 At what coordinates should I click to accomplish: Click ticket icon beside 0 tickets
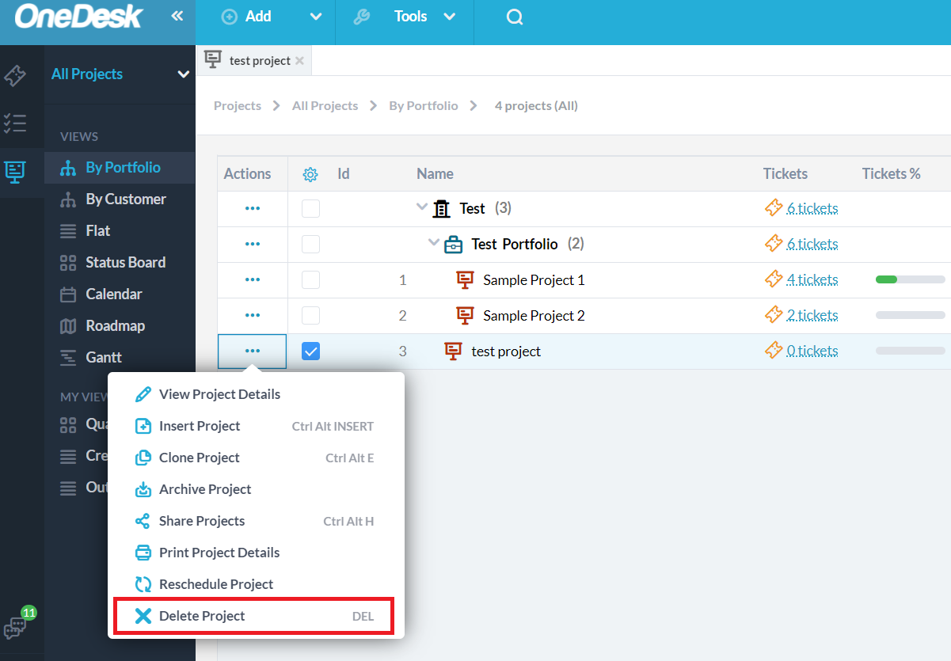[774, 351]
